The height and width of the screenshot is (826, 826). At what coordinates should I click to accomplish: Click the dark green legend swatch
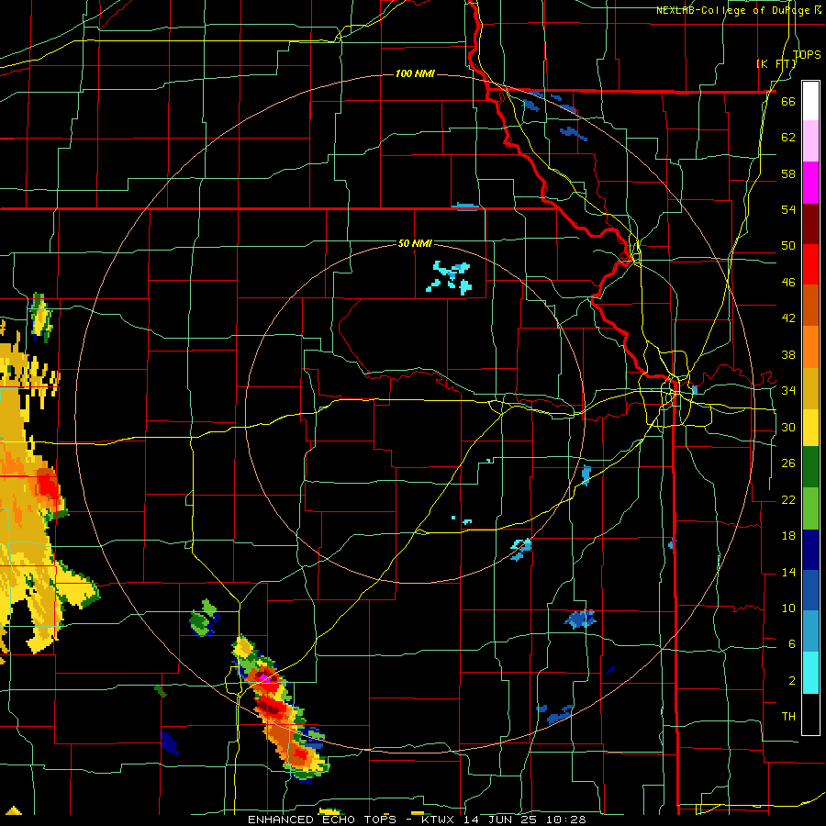tap(810, 467)
